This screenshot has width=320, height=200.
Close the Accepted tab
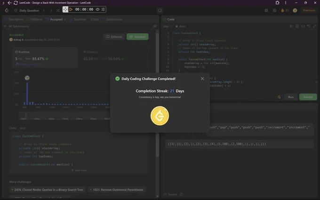(x=65, y=19)
